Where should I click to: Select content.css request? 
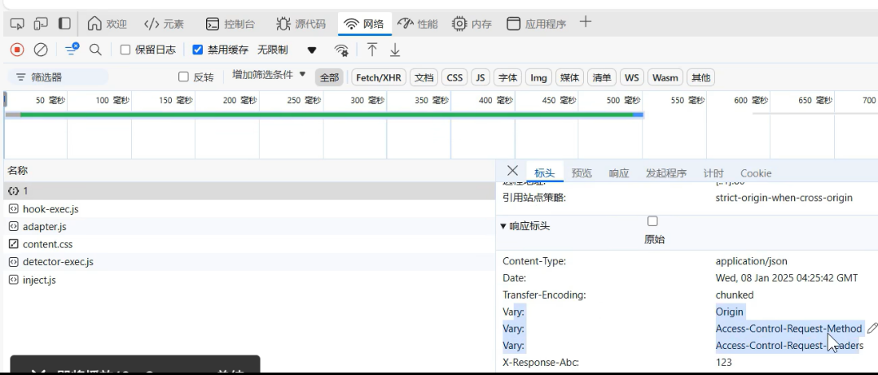(249, 244)
